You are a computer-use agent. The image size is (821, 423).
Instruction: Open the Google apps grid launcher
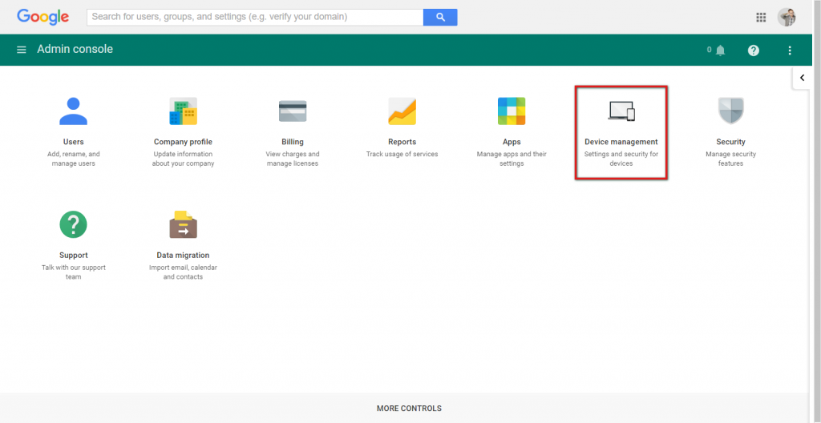762,18
